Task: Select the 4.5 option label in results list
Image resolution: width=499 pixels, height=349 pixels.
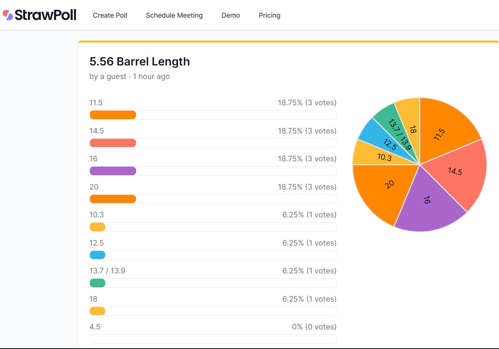Action: pyautogui.click(x=95, y=327)
